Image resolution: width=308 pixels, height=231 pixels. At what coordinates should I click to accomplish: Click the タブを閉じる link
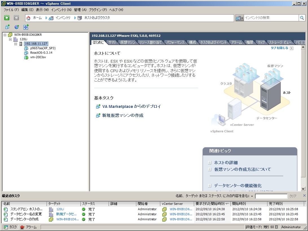coord(279,48)
